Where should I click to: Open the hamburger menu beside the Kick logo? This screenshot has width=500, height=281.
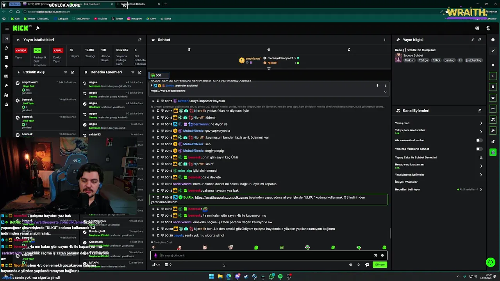(7, 28)
